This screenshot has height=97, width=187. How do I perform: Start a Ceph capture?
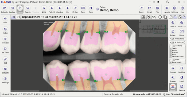pyautogui.click(x=91, y=9)
